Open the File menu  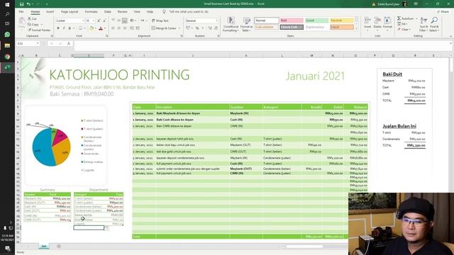pyautogui.click(x=21, y=12)
